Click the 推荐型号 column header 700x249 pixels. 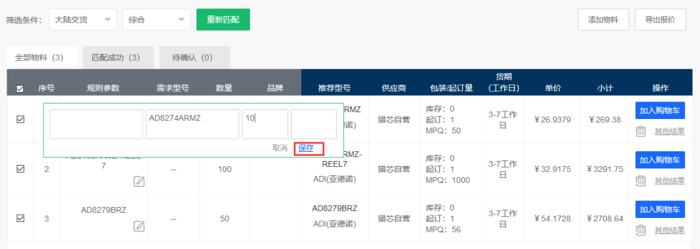[334, 88]
